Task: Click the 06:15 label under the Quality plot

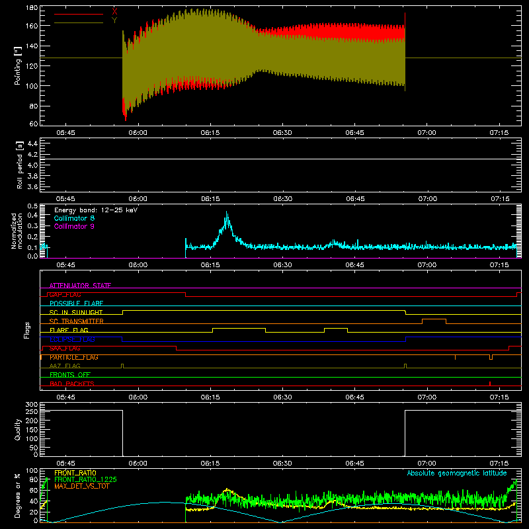Action: point(210,464)
